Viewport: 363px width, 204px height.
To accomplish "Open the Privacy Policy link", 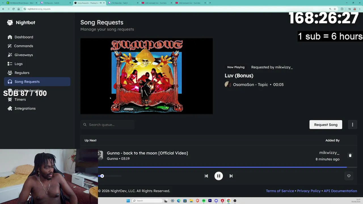I will point(309,191).
